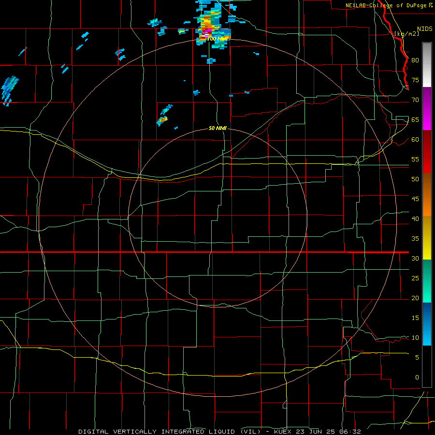Click the intense storm cell beside the 100 NMI label
Viewport: 435px width, 435px height.
pyautogui.click(x=212, y=25)
